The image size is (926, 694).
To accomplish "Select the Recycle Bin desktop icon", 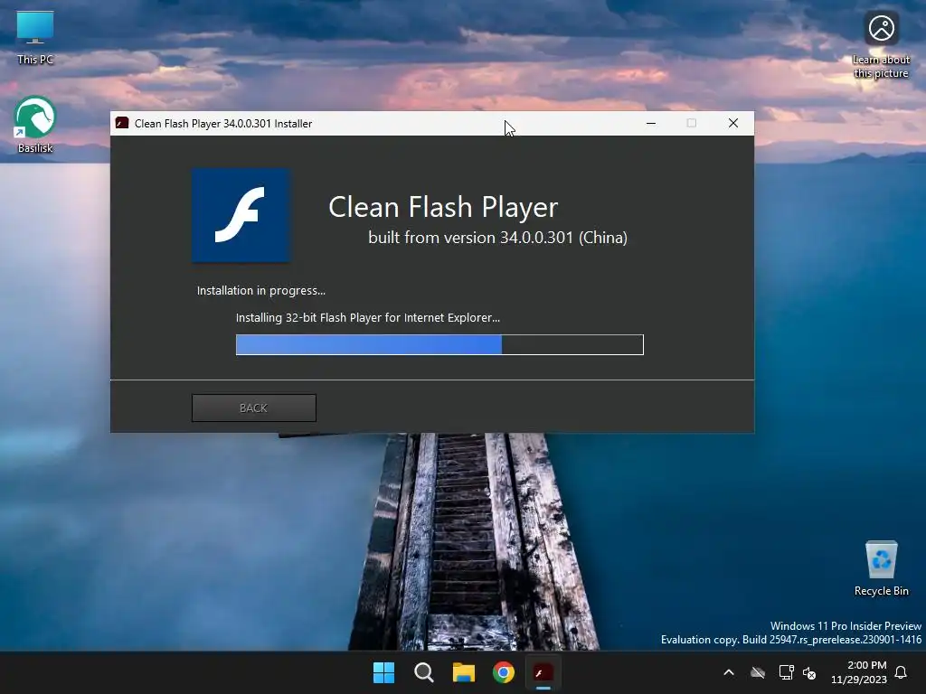I will pyautogui.click(x=881, y=568).
